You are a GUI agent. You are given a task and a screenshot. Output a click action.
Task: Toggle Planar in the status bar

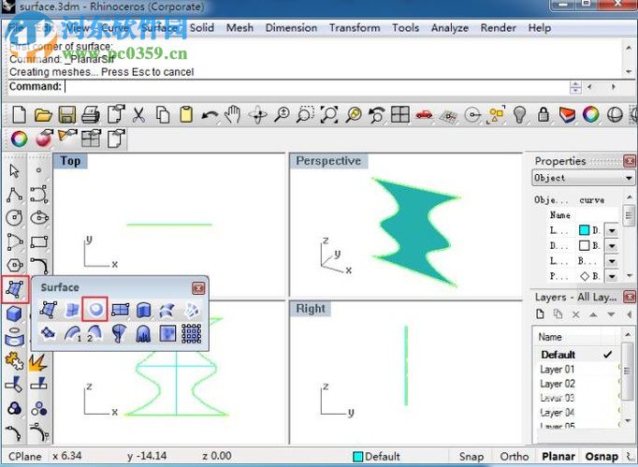pos(558,457)
